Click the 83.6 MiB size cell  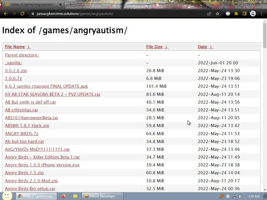click(x=155, y=94)
